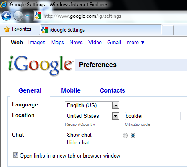Expand the more services menu

coord(135,43)
